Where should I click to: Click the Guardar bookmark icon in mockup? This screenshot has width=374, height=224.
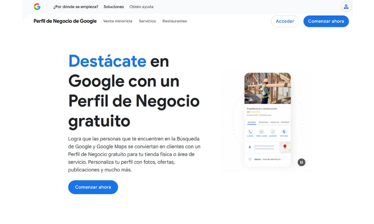point(273,132)
